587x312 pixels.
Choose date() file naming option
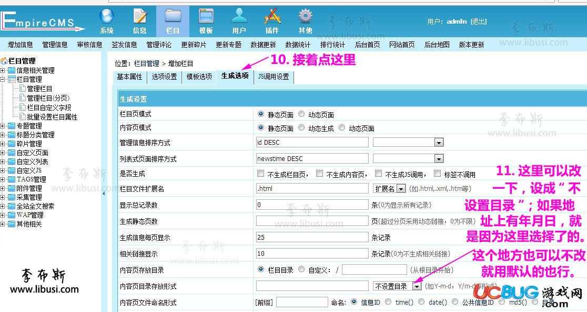[x=421, y=302]
